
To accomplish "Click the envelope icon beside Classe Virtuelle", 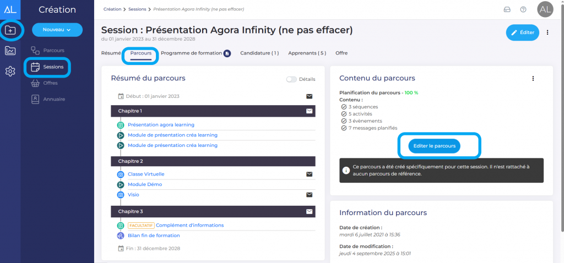I will click(x=310, y=174).
